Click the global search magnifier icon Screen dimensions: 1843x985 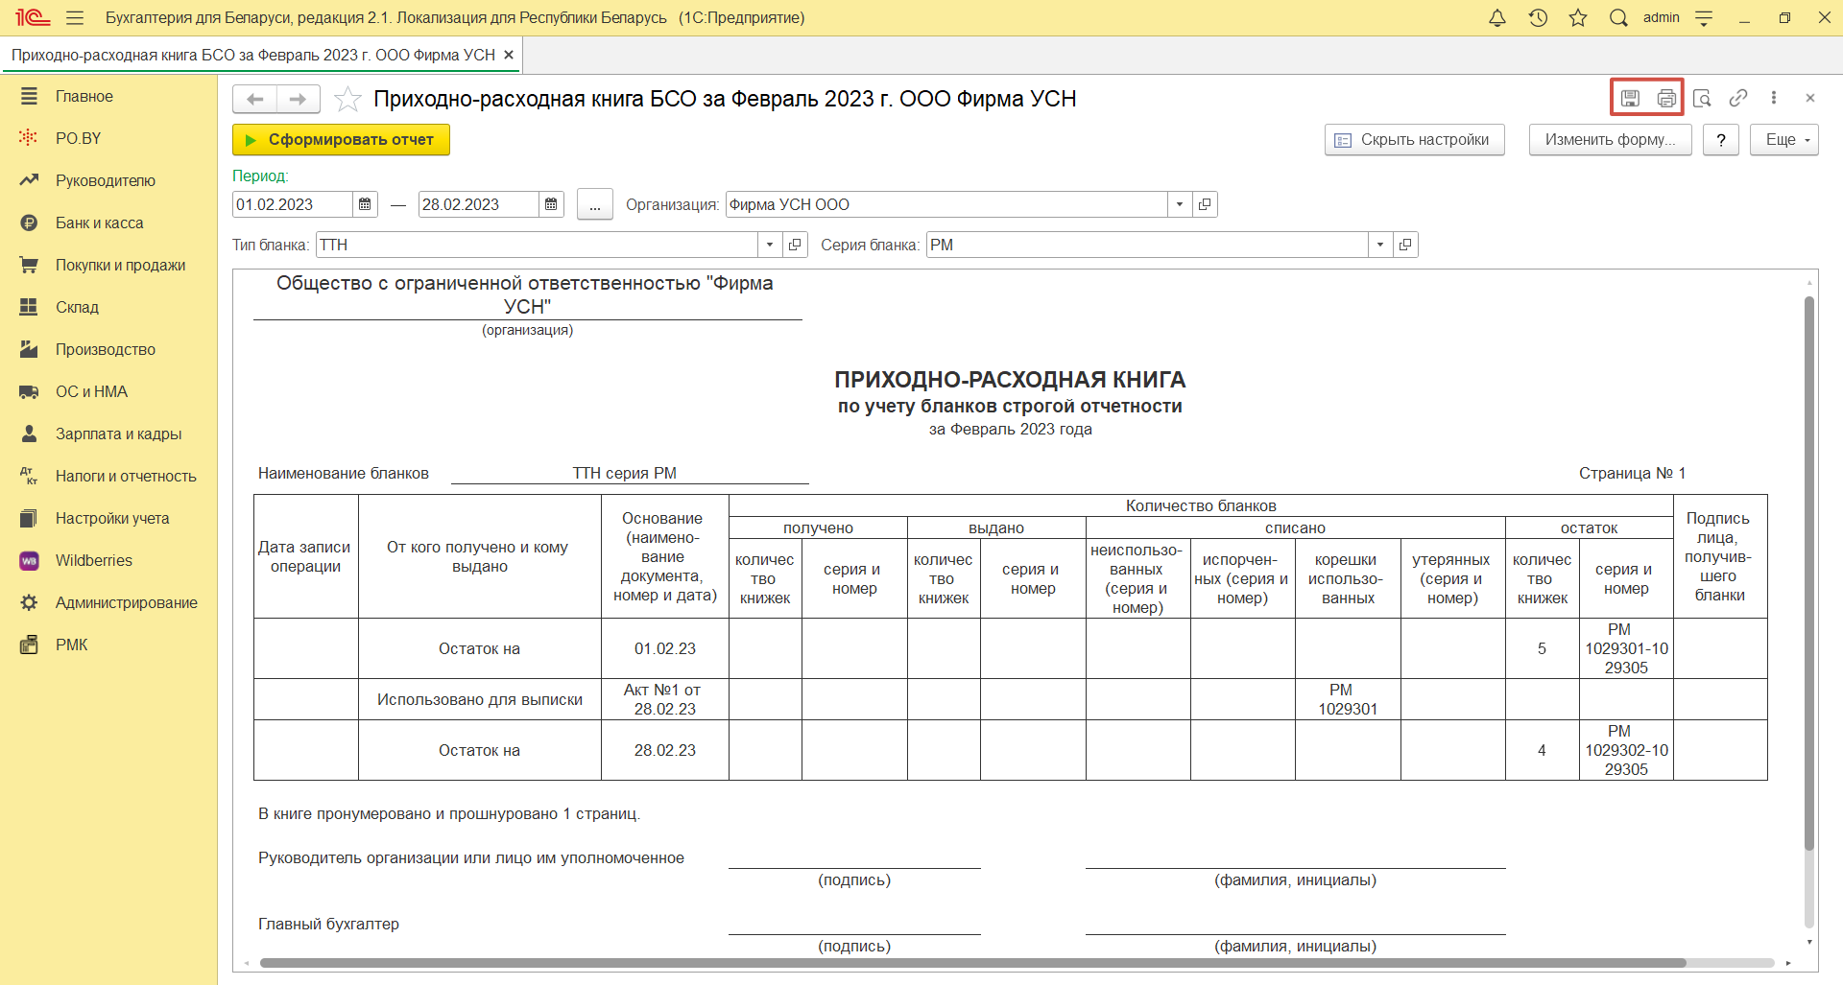click(1618, 18)
